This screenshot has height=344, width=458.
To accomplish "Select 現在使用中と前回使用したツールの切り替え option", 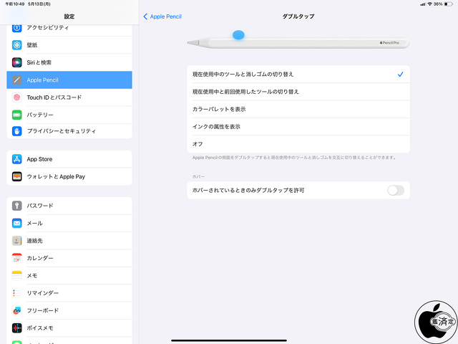I will pyautogui.click(x=298, y=92).
